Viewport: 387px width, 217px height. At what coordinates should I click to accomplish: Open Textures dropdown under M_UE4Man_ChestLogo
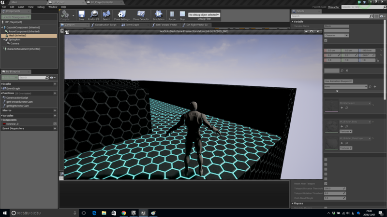tap(345, 148)
